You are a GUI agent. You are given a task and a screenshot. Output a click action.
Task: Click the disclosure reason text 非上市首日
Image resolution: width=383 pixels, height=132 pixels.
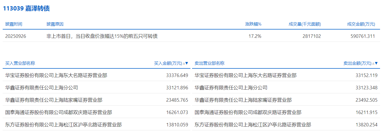tap(102, 36)
